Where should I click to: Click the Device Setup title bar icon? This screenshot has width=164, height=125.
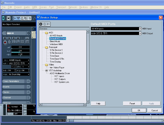click(x=38, y=17)
